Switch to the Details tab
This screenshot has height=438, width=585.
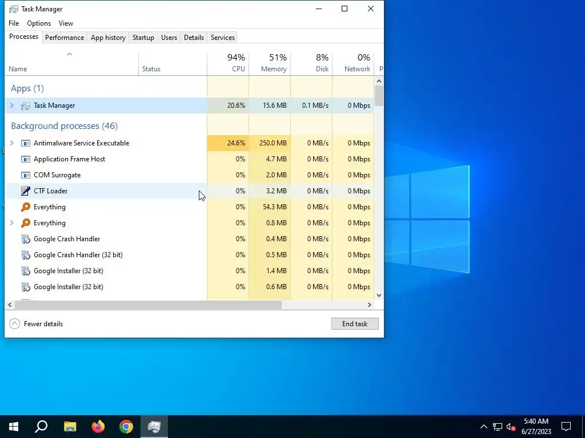[194, 38]
